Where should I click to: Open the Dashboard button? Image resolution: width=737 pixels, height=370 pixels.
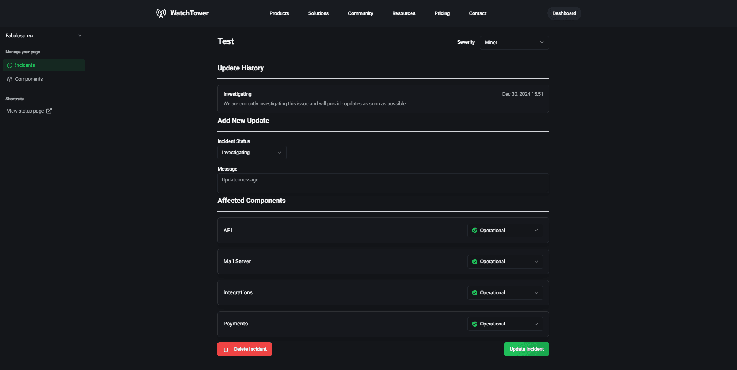tap(564, 13)
